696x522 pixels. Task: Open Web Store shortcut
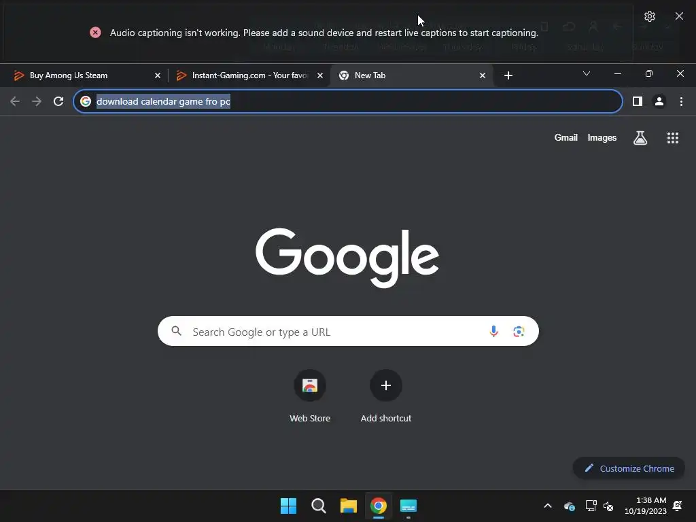[310, 396]
